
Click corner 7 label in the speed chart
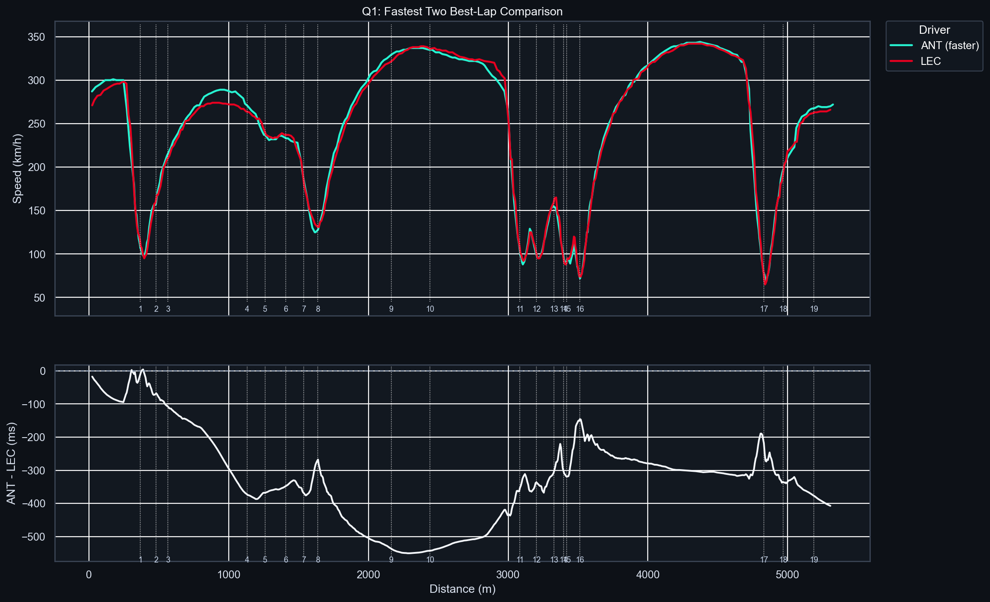(x=304, y=309)
